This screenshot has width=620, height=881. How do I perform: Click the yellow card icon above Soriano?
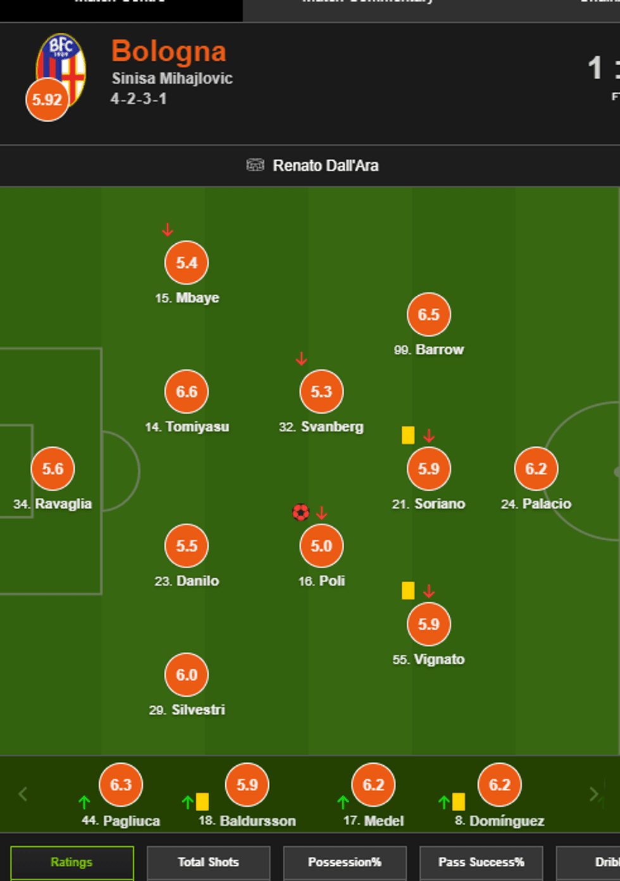(x=408, y=435)
